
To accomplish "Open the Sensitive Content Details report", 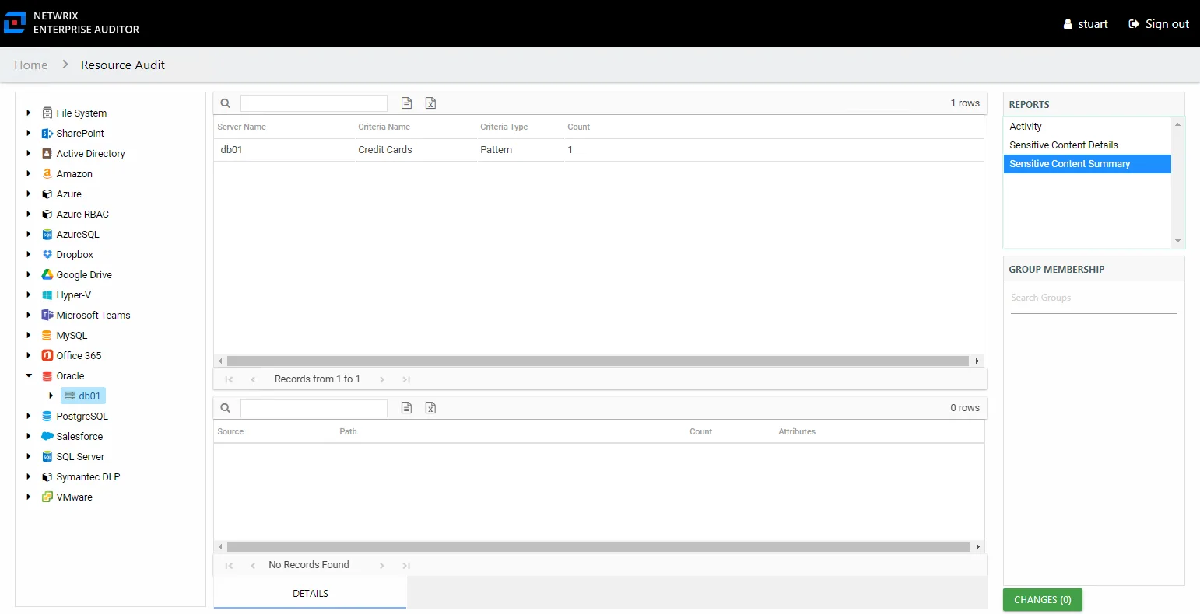I will [x=1087, y=145].
